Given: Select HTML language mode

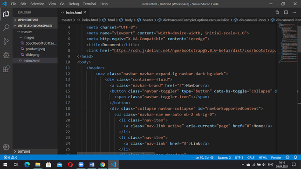Looking at the screenshot, I should pyautogui.click(x=263, y=157).
